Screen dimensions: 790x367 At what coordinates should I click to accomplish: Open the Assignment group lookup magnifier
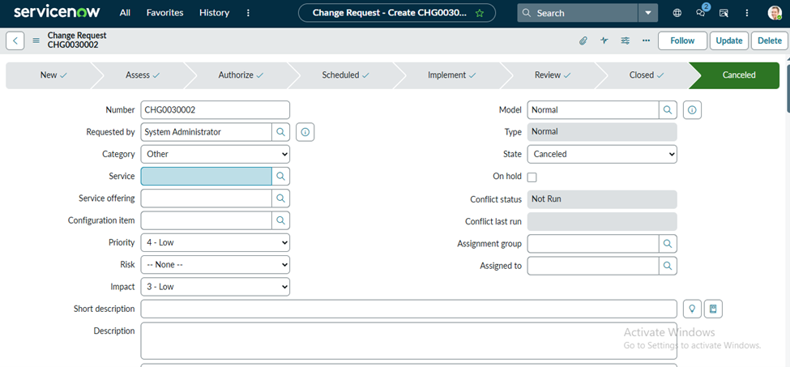(668, 243)
